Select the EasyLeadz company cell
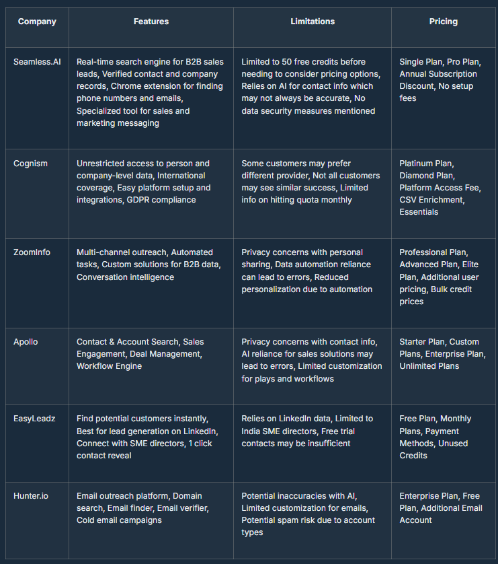The width and height of the screenshot is (498, 564). 35,419
